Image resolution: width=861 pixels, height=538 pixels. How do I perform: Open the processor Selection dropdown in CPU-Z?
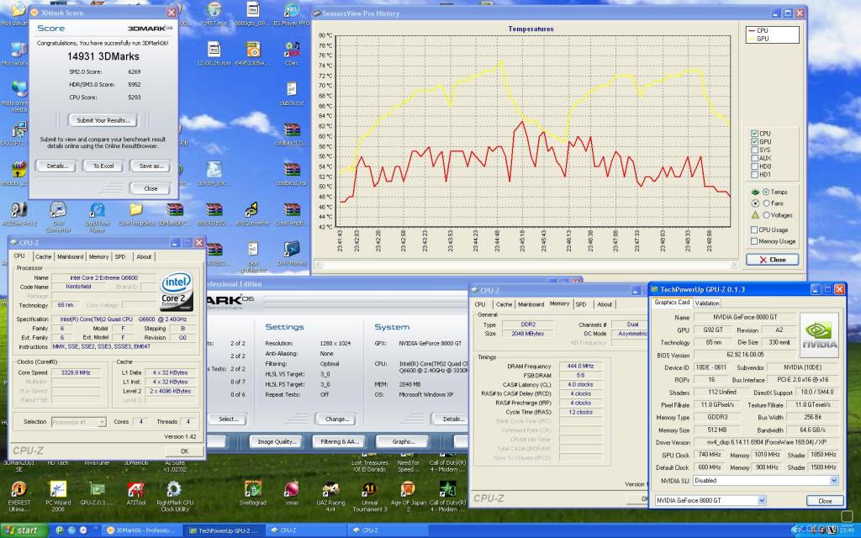point(102,422)
